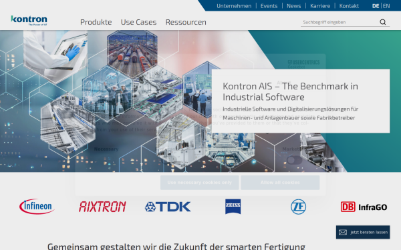Click the Necessary cookie category label

pos(106,149)
